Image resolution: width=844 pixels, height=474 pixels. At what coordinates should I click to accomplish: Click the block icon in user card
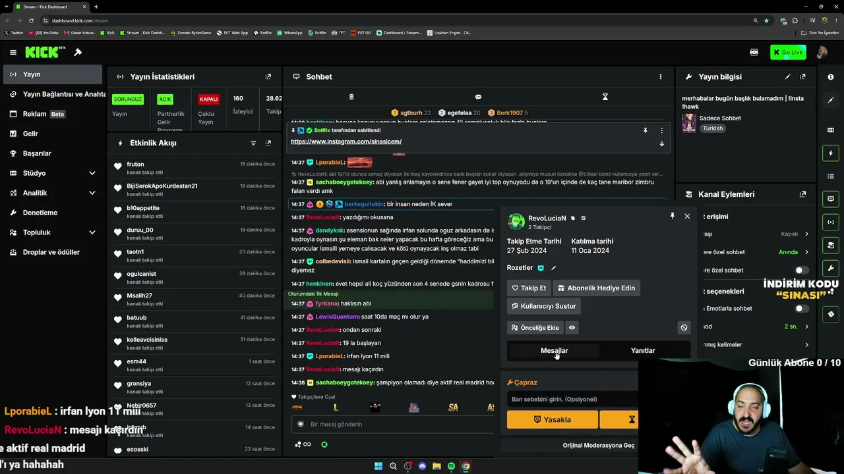[684, 327]
